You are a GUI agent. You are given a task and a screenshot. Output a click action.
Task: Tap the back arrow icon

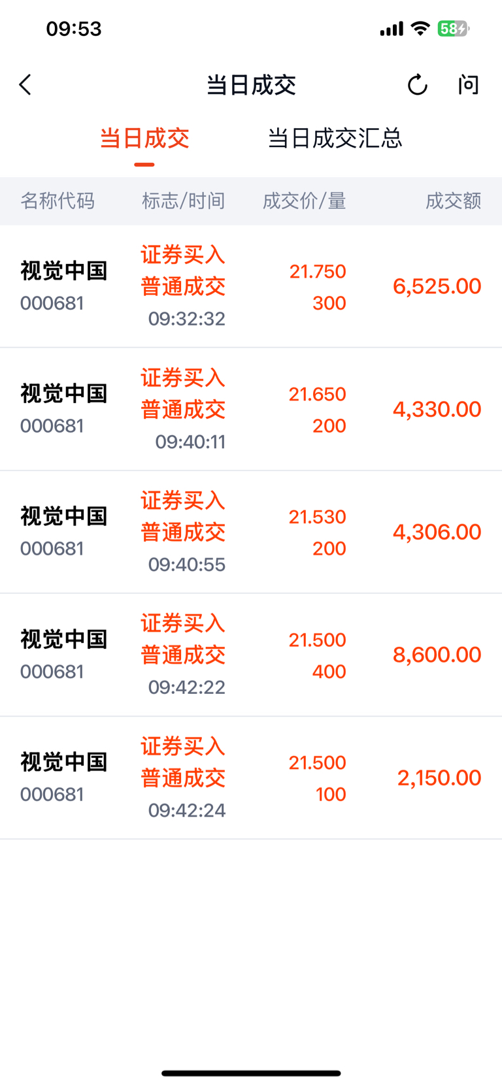25,85
